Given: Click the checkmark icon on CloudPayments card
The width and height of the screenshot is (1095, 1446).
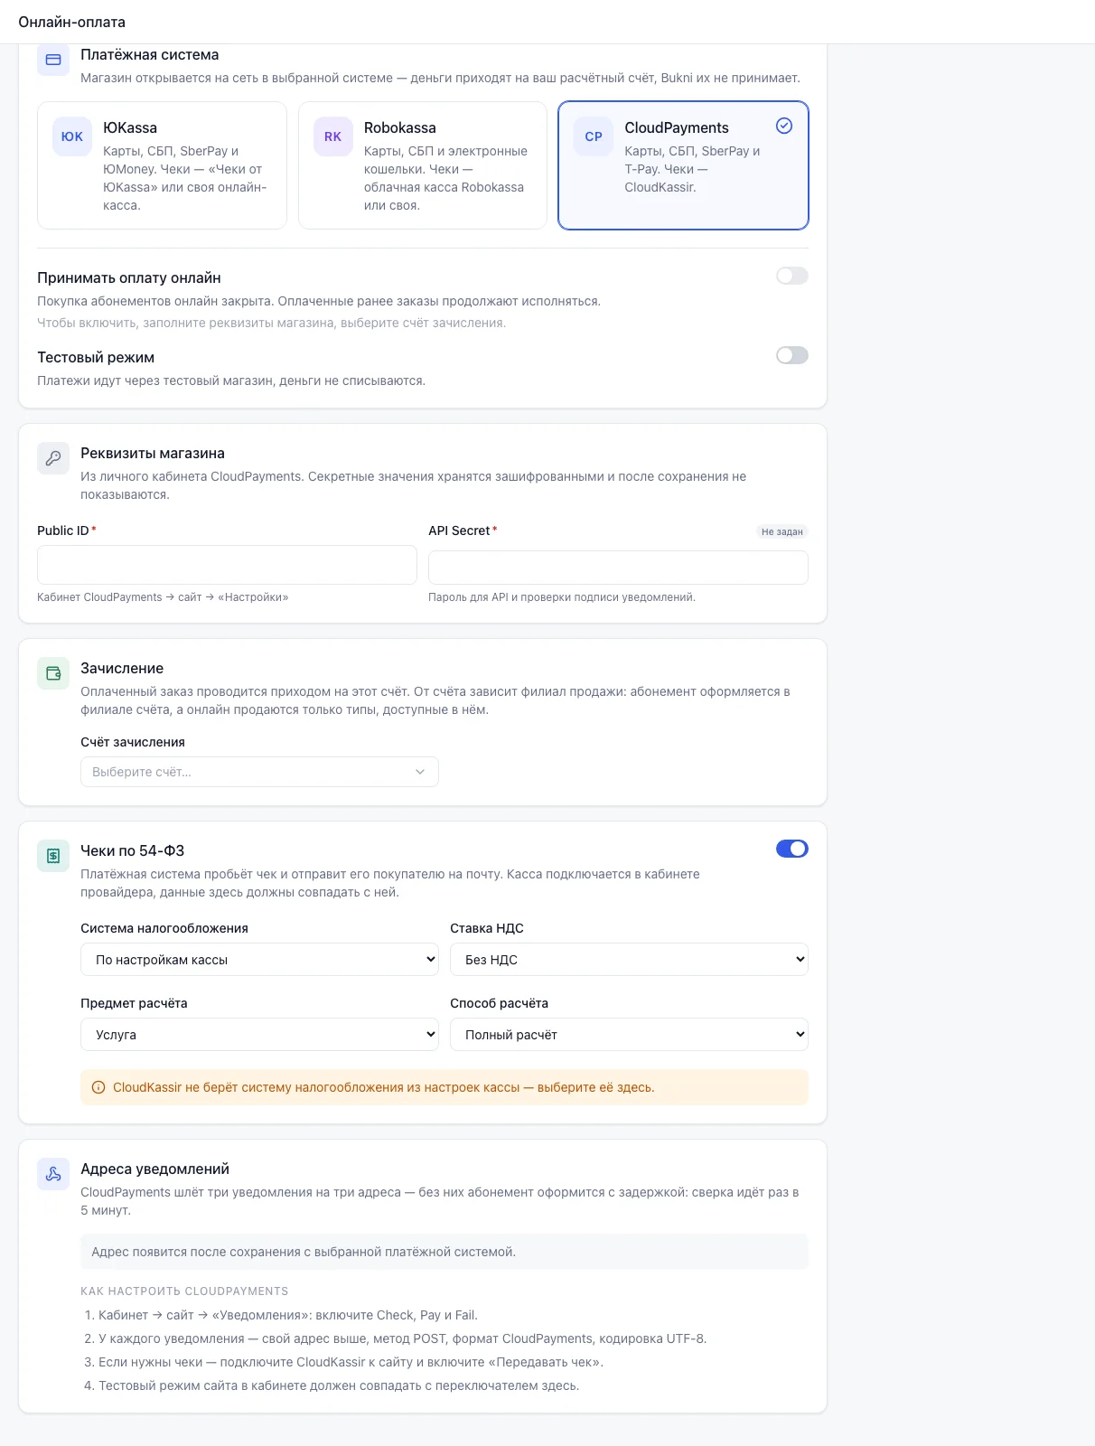Looking at the screenshot, I should tap(784, 126).
